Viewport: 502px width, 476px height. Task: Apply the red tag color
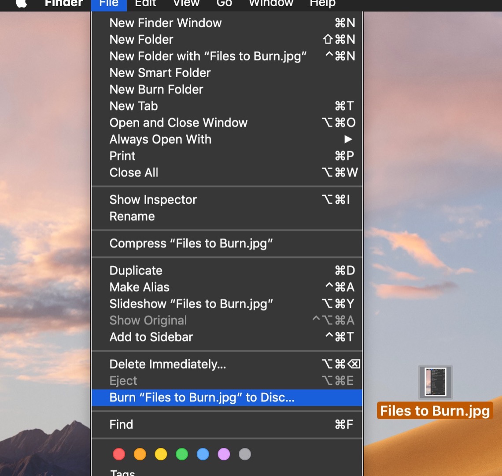(119, 454)
